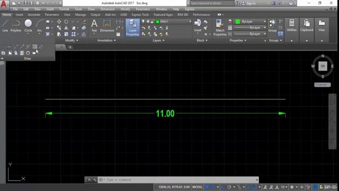The image size is (339, 191).
Task: Click the Group tool icon
Action: [272, 25]
